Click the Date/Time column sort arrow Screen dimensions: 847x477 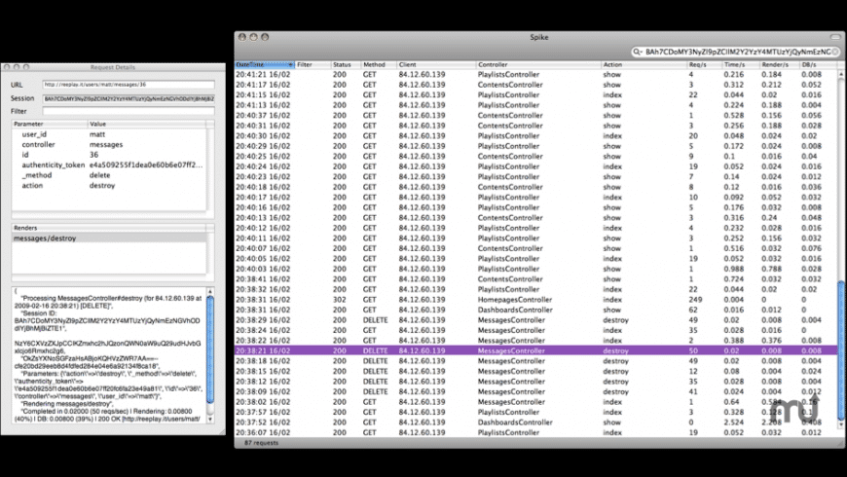click(x=289, y=65)
